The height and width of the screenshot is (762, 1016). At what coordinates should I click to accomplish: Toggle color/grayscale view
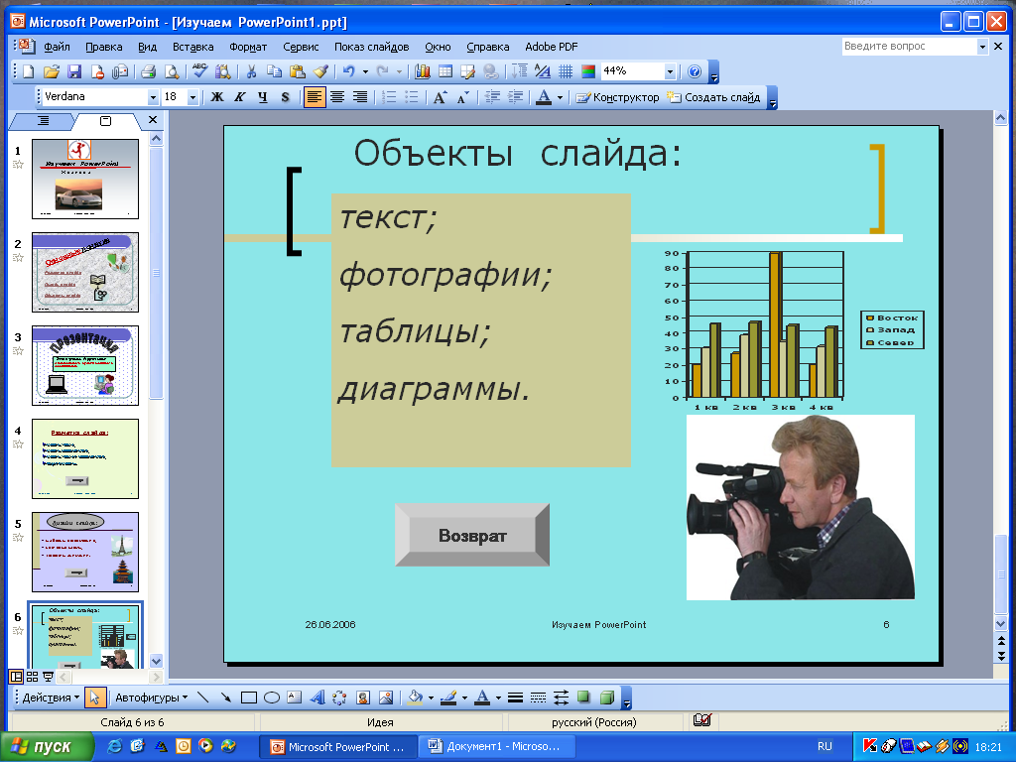(x=588, y=71)
